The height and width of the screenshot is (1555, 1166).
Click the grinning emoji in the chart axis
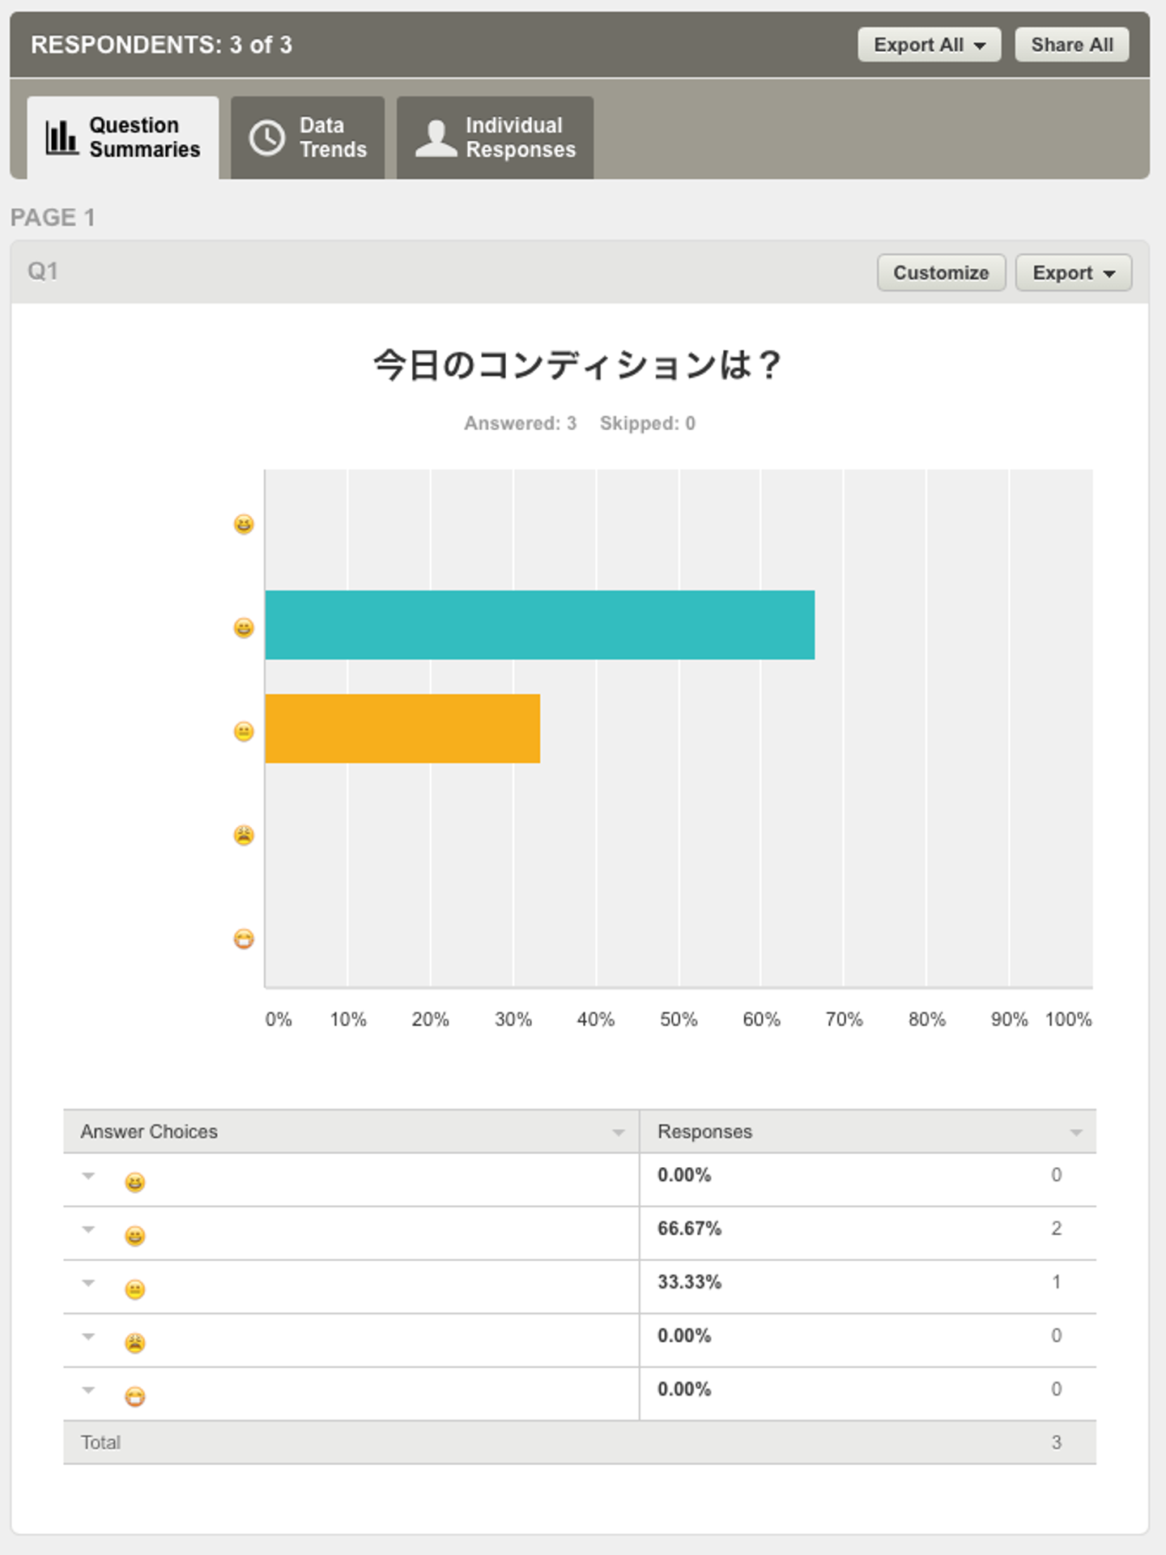pyautogui.click(x=244, y=525)
